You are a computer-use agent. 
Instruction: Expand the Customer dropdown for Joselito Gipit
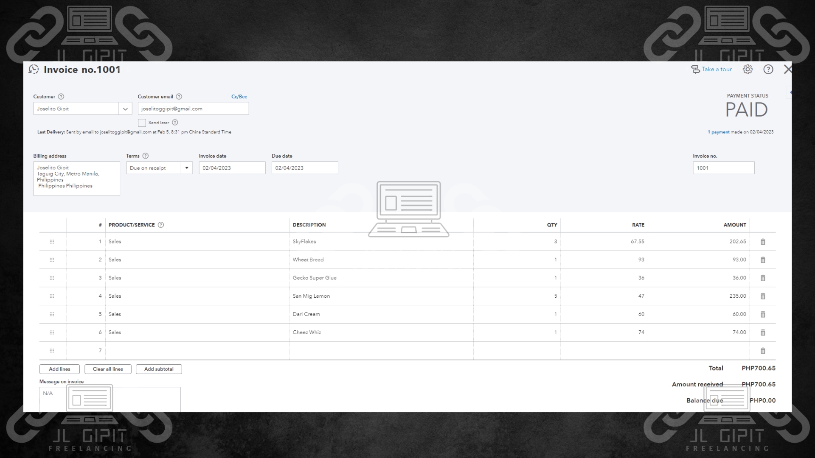point(125,109)
